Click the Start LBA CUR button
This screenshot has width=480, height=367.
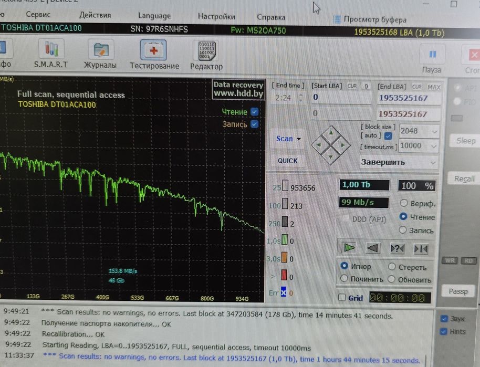(x=352, y=86)
